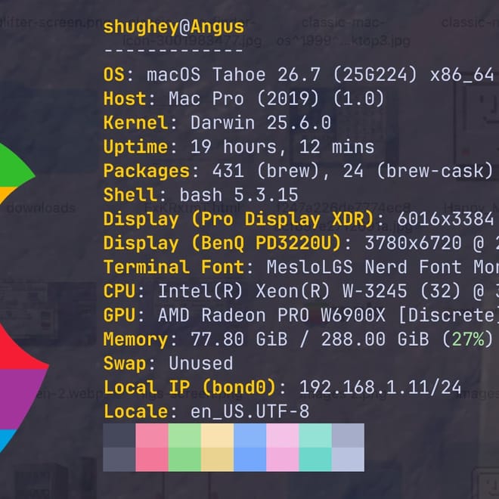The image size is (499, 499).
Task: Click the 'GPU' label
Action: [x=119, y=316]
